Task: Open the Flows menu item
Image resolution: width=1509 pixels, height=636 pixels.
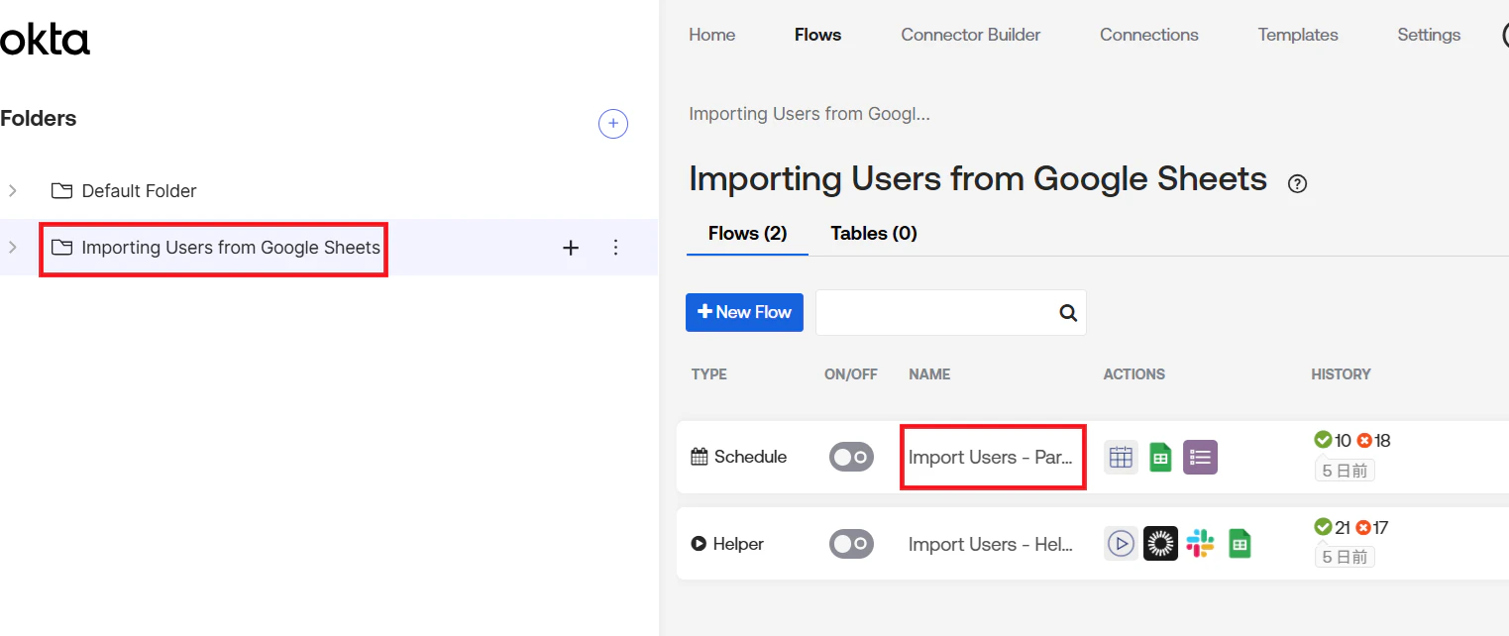Action: (817, 35)
